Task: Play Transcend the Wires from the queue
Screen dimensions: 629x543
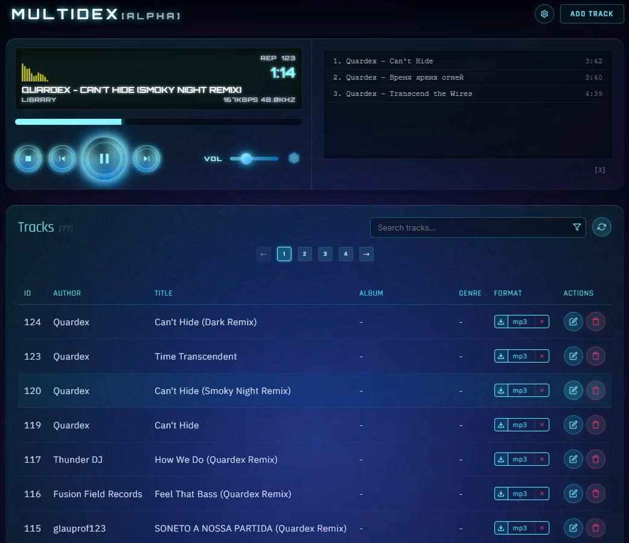Action: [x=423, y=94]
